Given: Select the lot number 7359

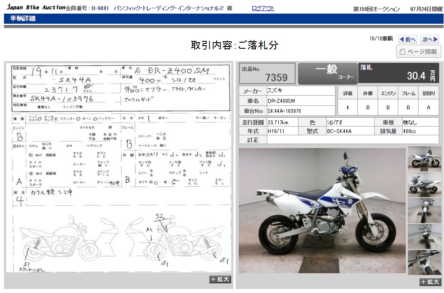Looking at the screenshot, I should point(276,77).
